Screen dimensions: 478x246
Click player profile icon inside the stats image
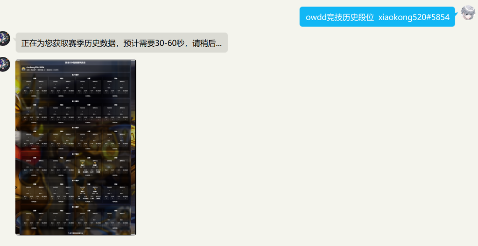[23, 69]
